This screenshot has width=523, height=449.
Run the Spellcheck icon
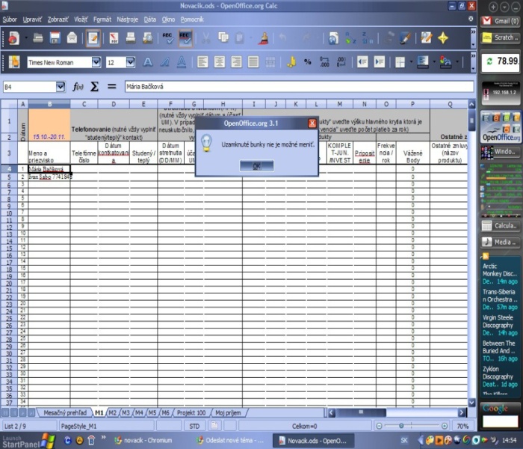(167, 38)
